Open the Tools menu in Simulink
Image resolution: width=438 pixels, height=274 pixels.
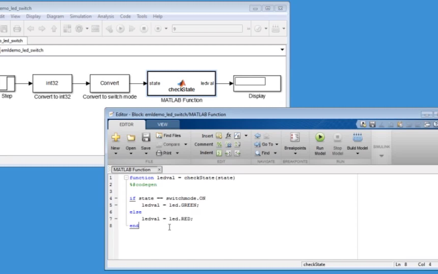[142, 16]
